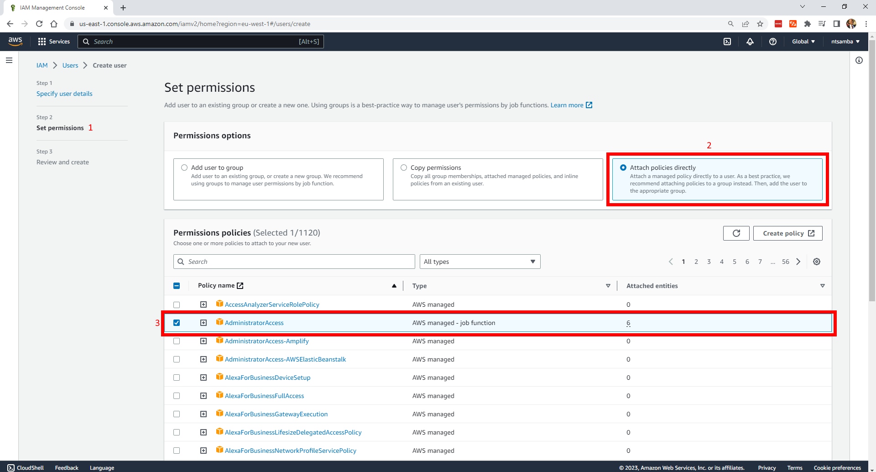Viewport: 876px width, 472px height.
Task: Open the AlexaForBusinessFullAccess policy link
Action: tap(264, 396)
